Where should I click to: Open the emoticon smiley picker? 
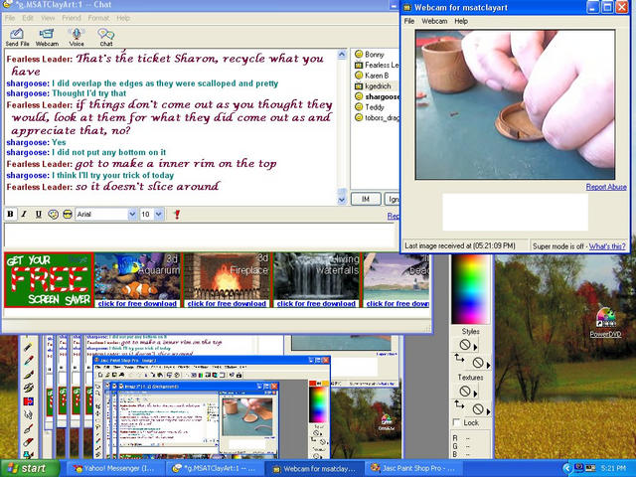click(53, 215)
